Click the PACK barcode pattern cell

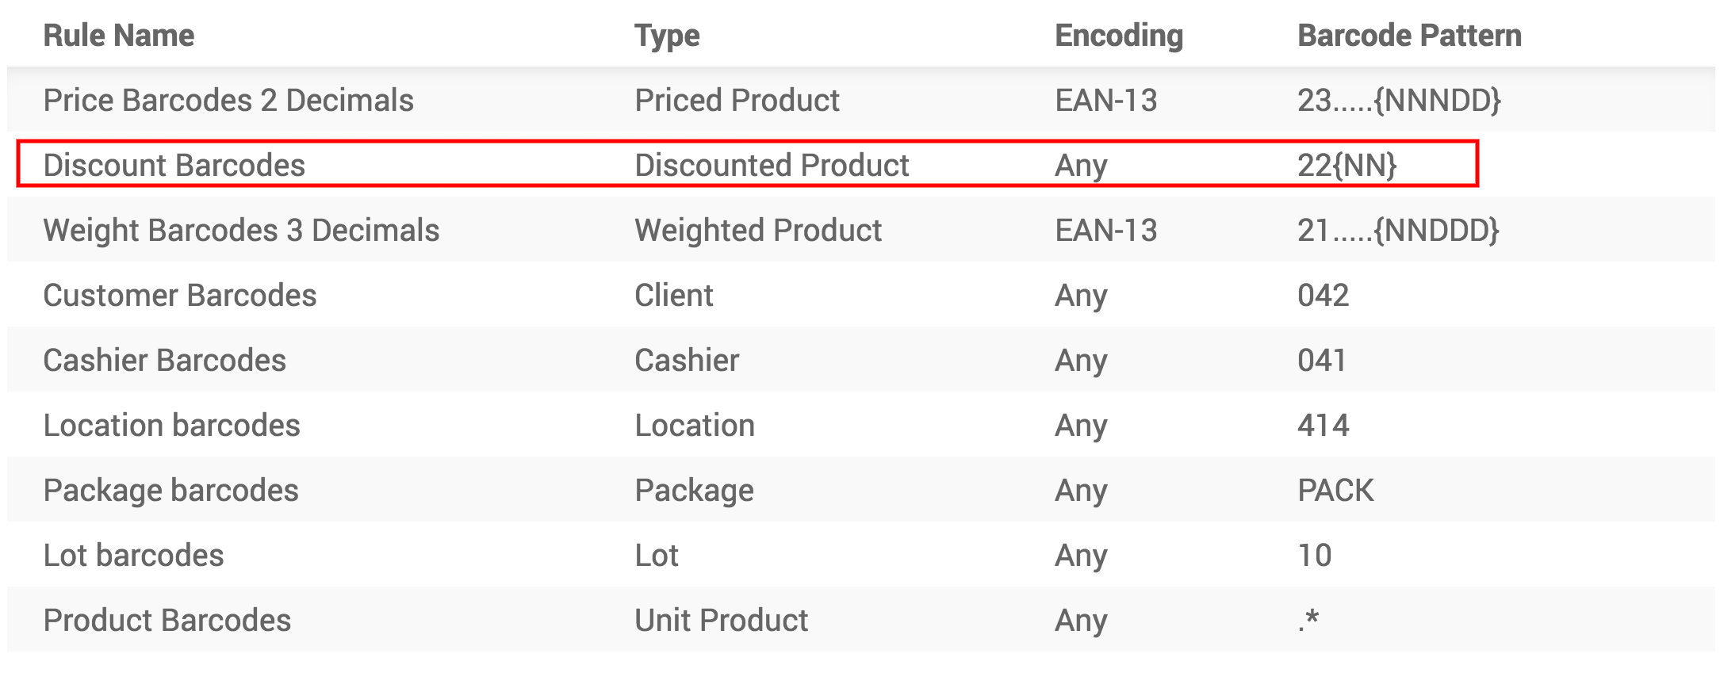click(x=1335, y=491)
